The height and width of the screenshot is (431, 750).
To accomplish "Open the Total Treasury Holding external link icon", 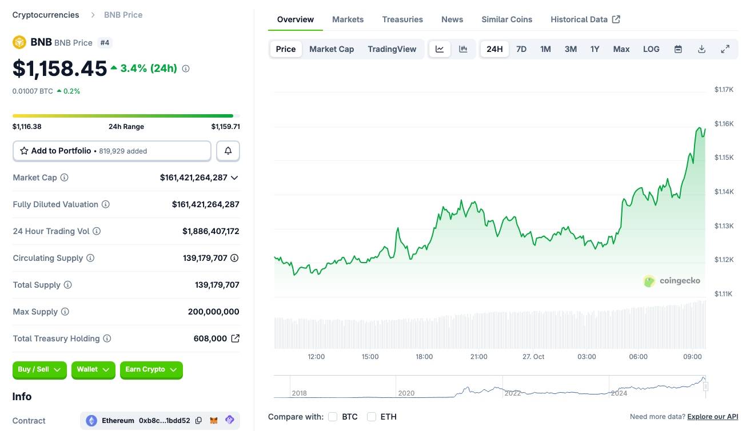I will click(x=235, y=339).
